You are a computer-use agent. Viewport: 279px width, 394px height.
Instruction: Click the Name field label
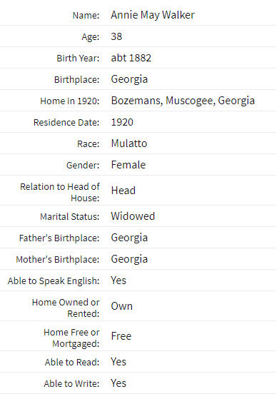[86, 15]
